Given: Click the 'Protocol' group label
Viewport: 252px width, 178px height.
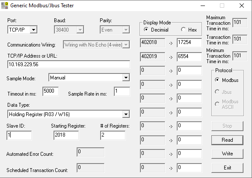Looking at the screenshot, I should click(x=224, y=70).
